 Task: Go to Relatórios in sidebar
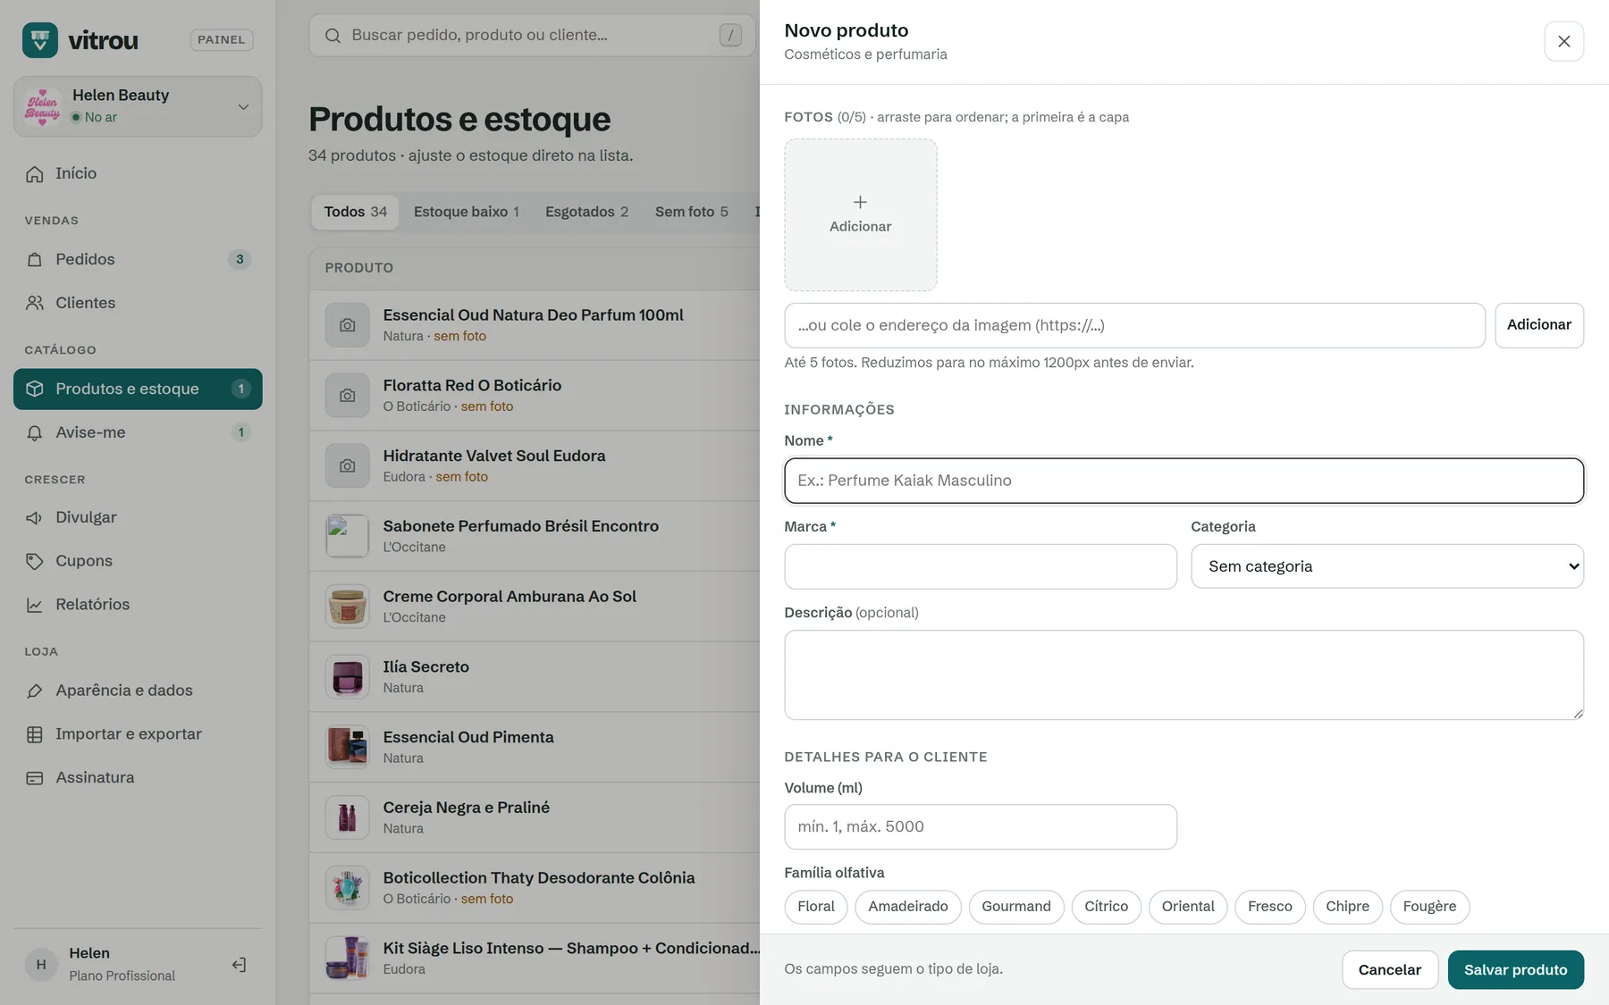pyautogui.click(x=138, y=605)
